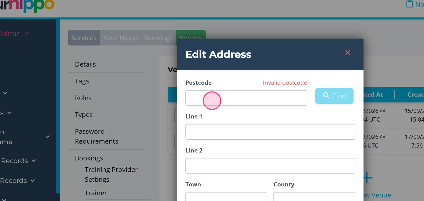Image resolution: width=424 pixels, height=201 pixels.
Task: Click the Find postcode button
Action: tap(334, 96)
